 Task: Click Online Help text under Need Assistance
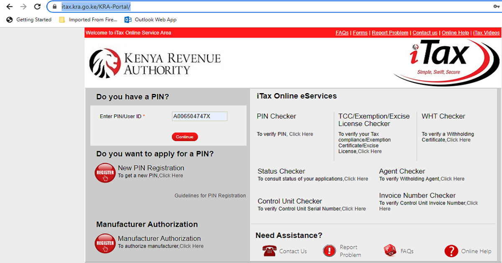click(476, 251)
